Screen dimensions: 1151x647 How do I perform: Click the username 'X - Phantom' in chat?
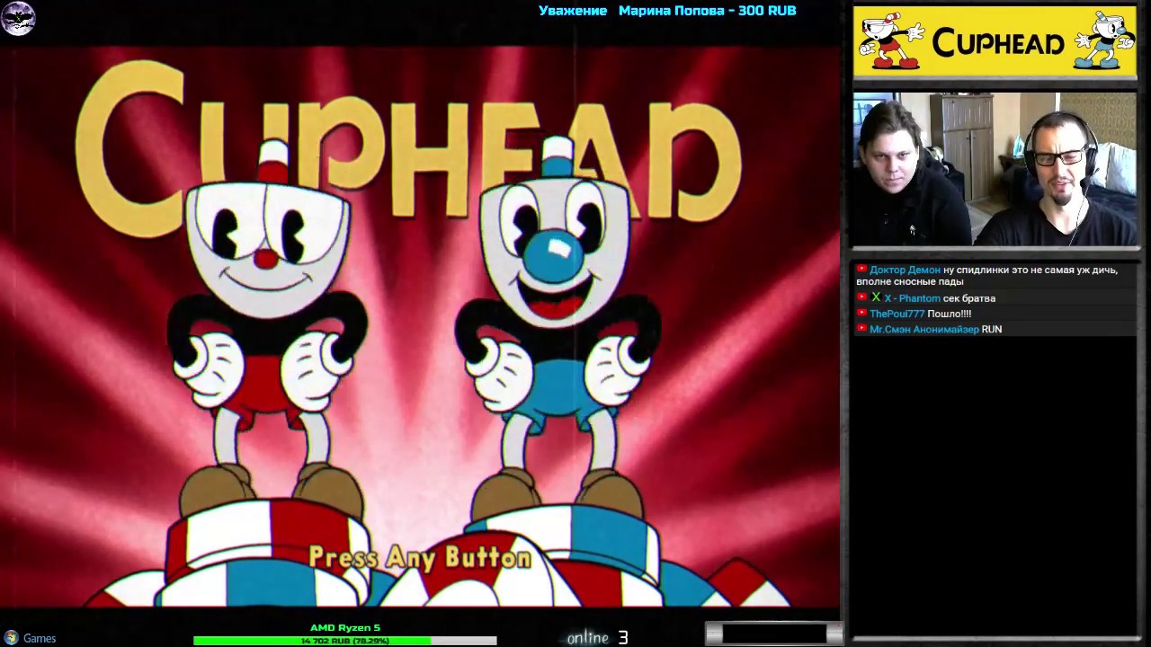coord(912,298)
